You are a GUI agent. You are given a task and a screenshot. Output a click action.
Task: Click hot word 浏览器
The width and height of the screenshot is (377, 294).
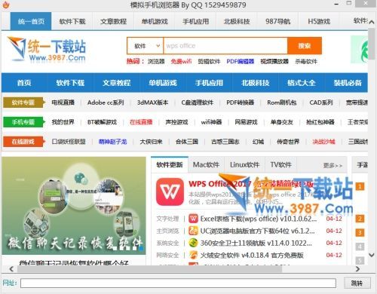point(156,61)
